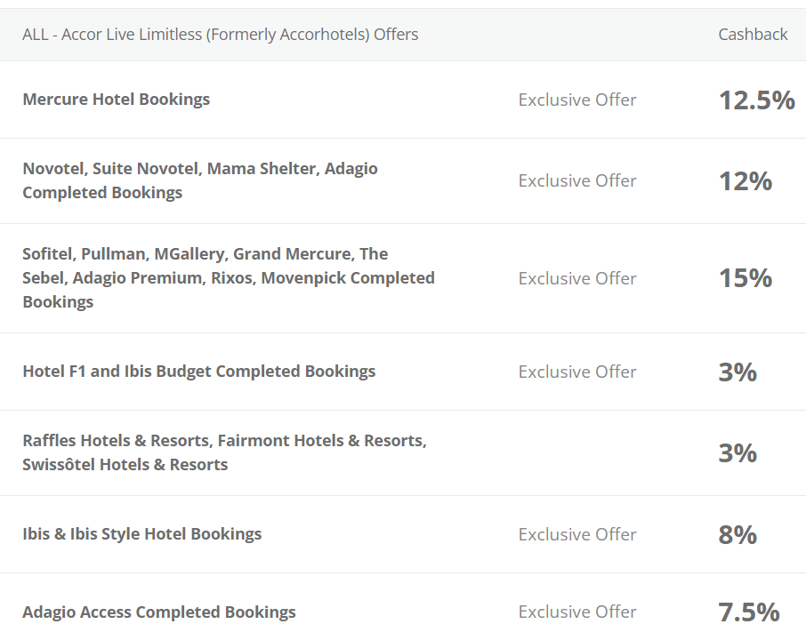Open Adagio Access Completed Bookings offer
Viewport: 806px width, 632px height.
[159, 612]
